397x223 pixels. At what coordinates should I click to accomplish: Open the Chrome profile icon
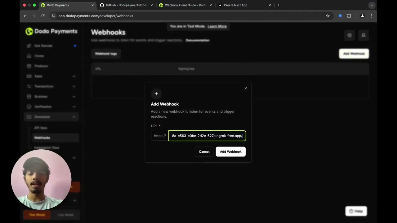tap(362, 16)
